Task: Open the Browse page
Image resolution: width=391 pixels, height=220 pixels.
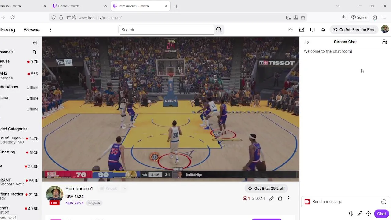Action: (32, 30)
